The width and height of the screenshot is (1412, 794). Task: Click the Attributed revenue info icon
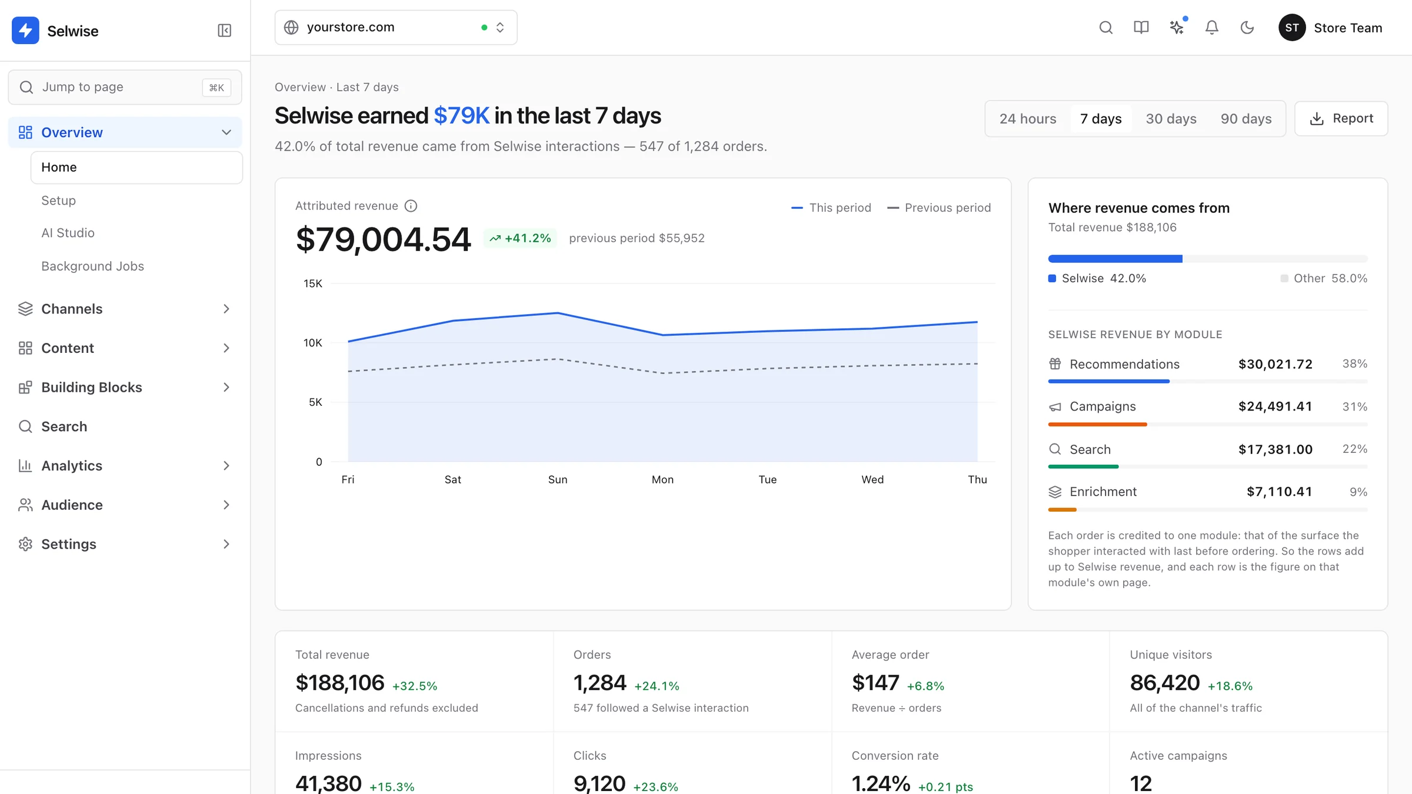(x=411, y=206)
